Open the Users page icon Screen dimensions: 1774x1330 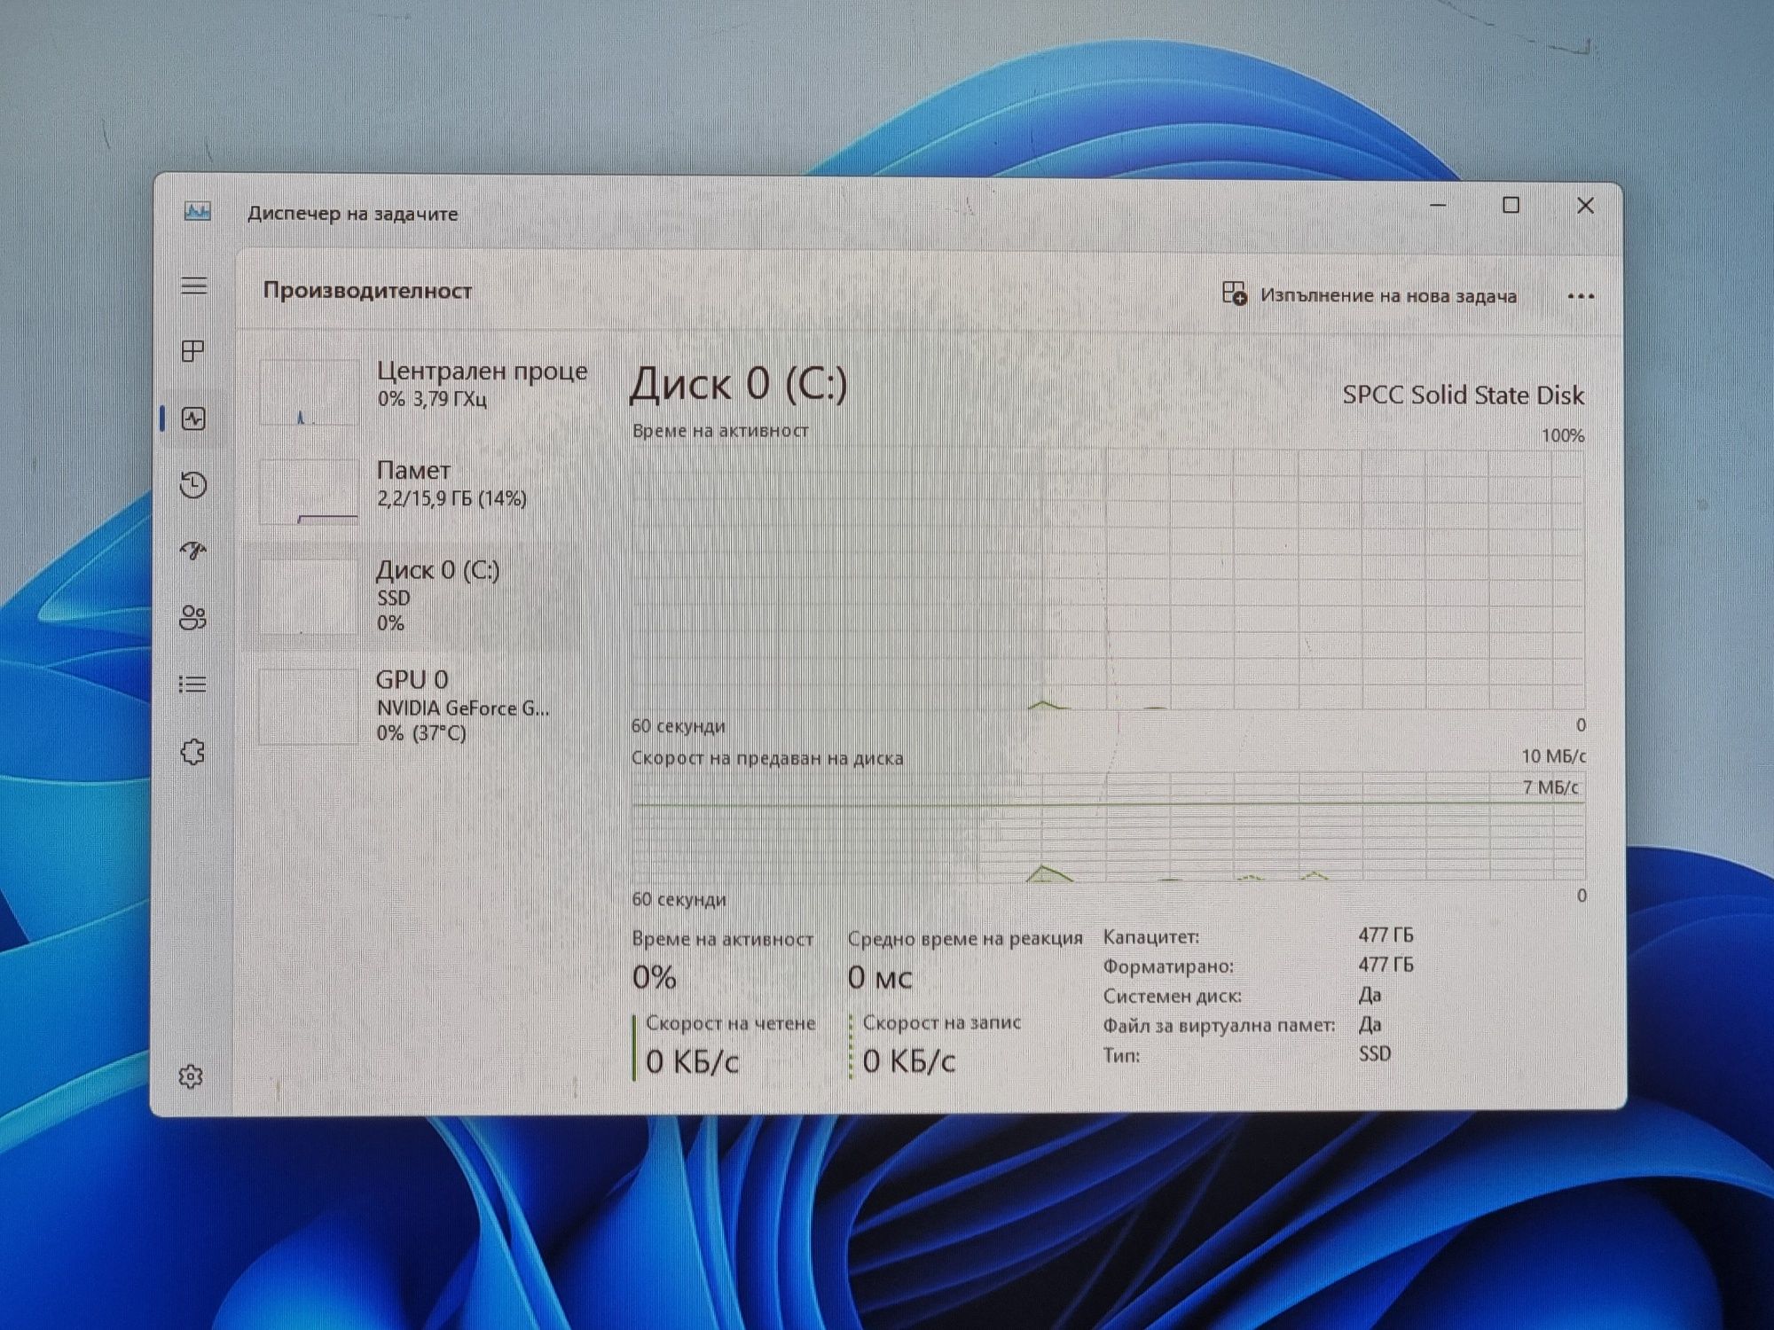[x=193, y=617]
